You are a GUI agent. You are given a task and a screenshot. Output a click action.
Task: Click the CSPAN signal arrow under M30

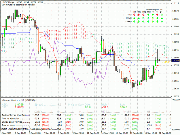point(148,22)
